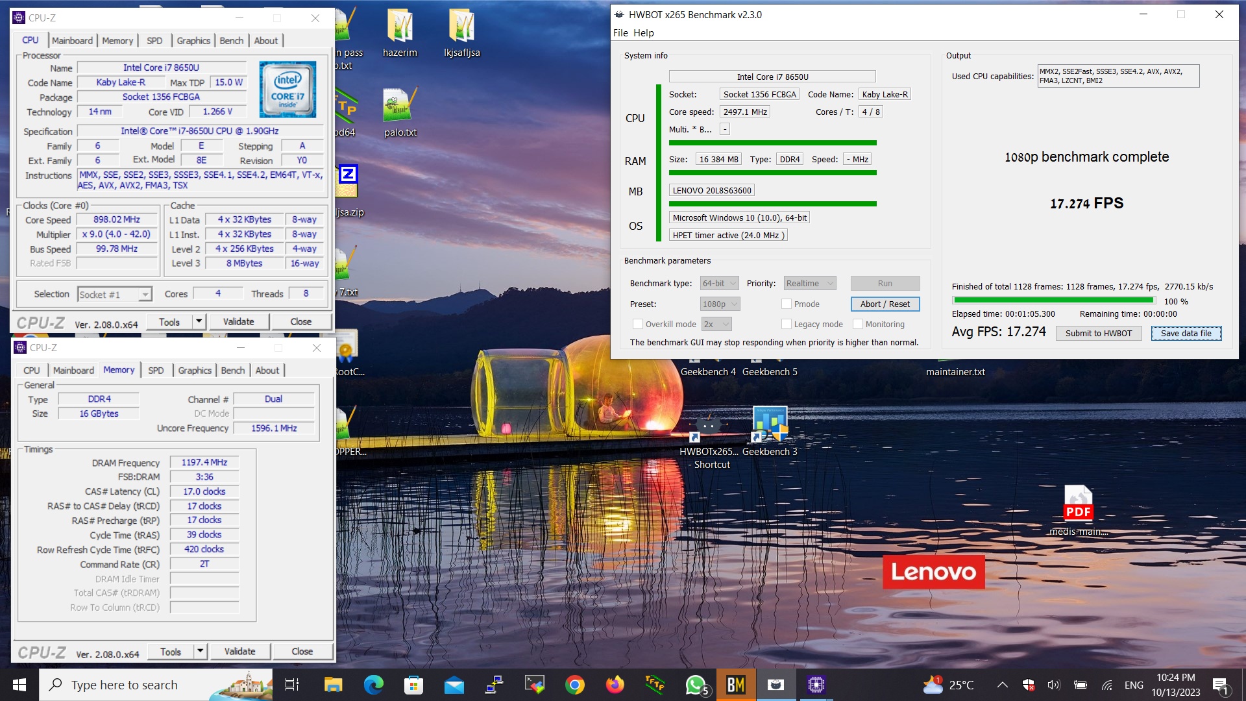Click Used CPU capabilities text box

1118,76
